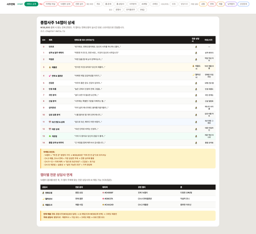Click the 건강운 title in chapter 5 row
Screen dimensions: 256x234
coord(51,83)
